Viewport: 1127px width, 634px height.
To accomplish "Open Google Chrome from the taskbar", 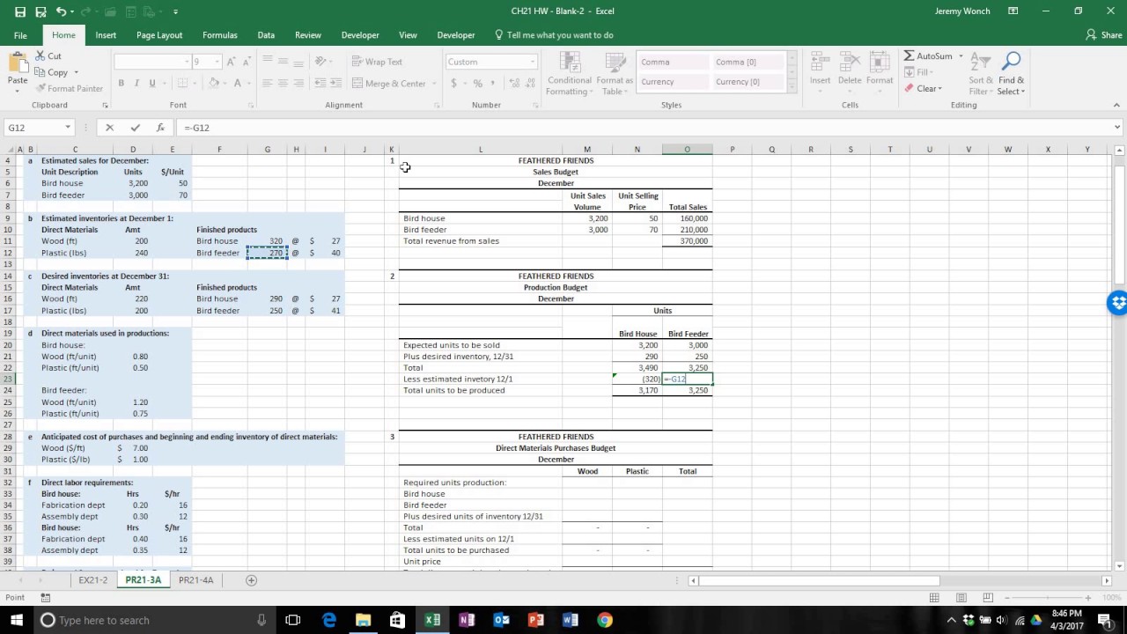I will click(x=605, y=620).
